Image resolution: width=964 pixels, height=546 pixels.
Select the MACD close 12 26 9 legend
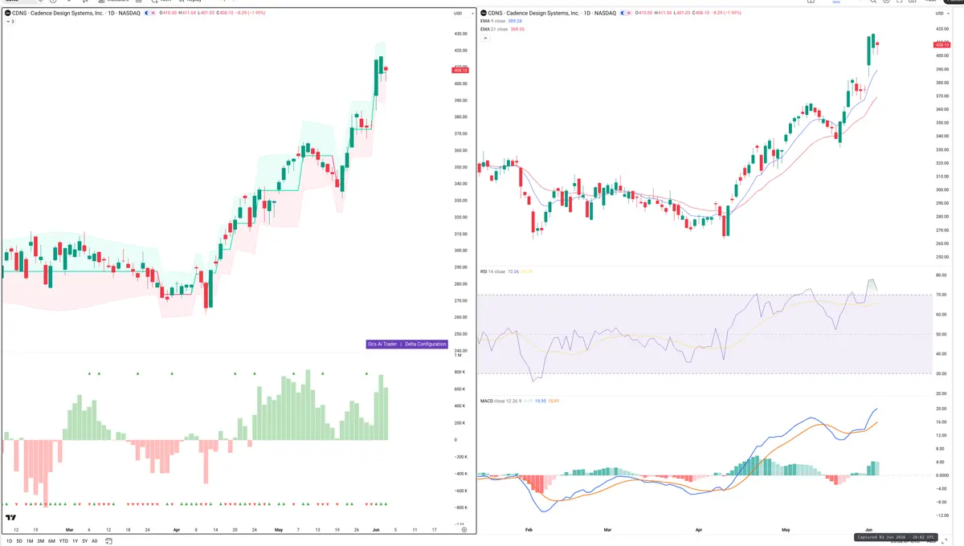pyautogui.click(x=502, y=400)
